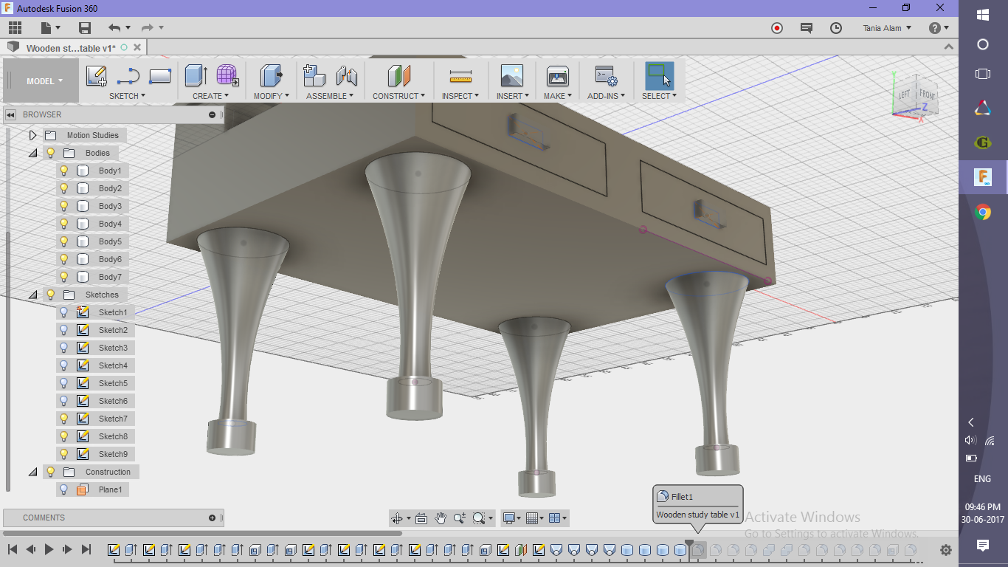Click the Joint assemble icon
Viewport: 1008px width, 567px height.
[x=346, y=75]
